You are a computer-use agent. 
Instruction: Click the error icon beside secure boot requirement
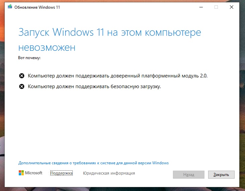[22, 86]
